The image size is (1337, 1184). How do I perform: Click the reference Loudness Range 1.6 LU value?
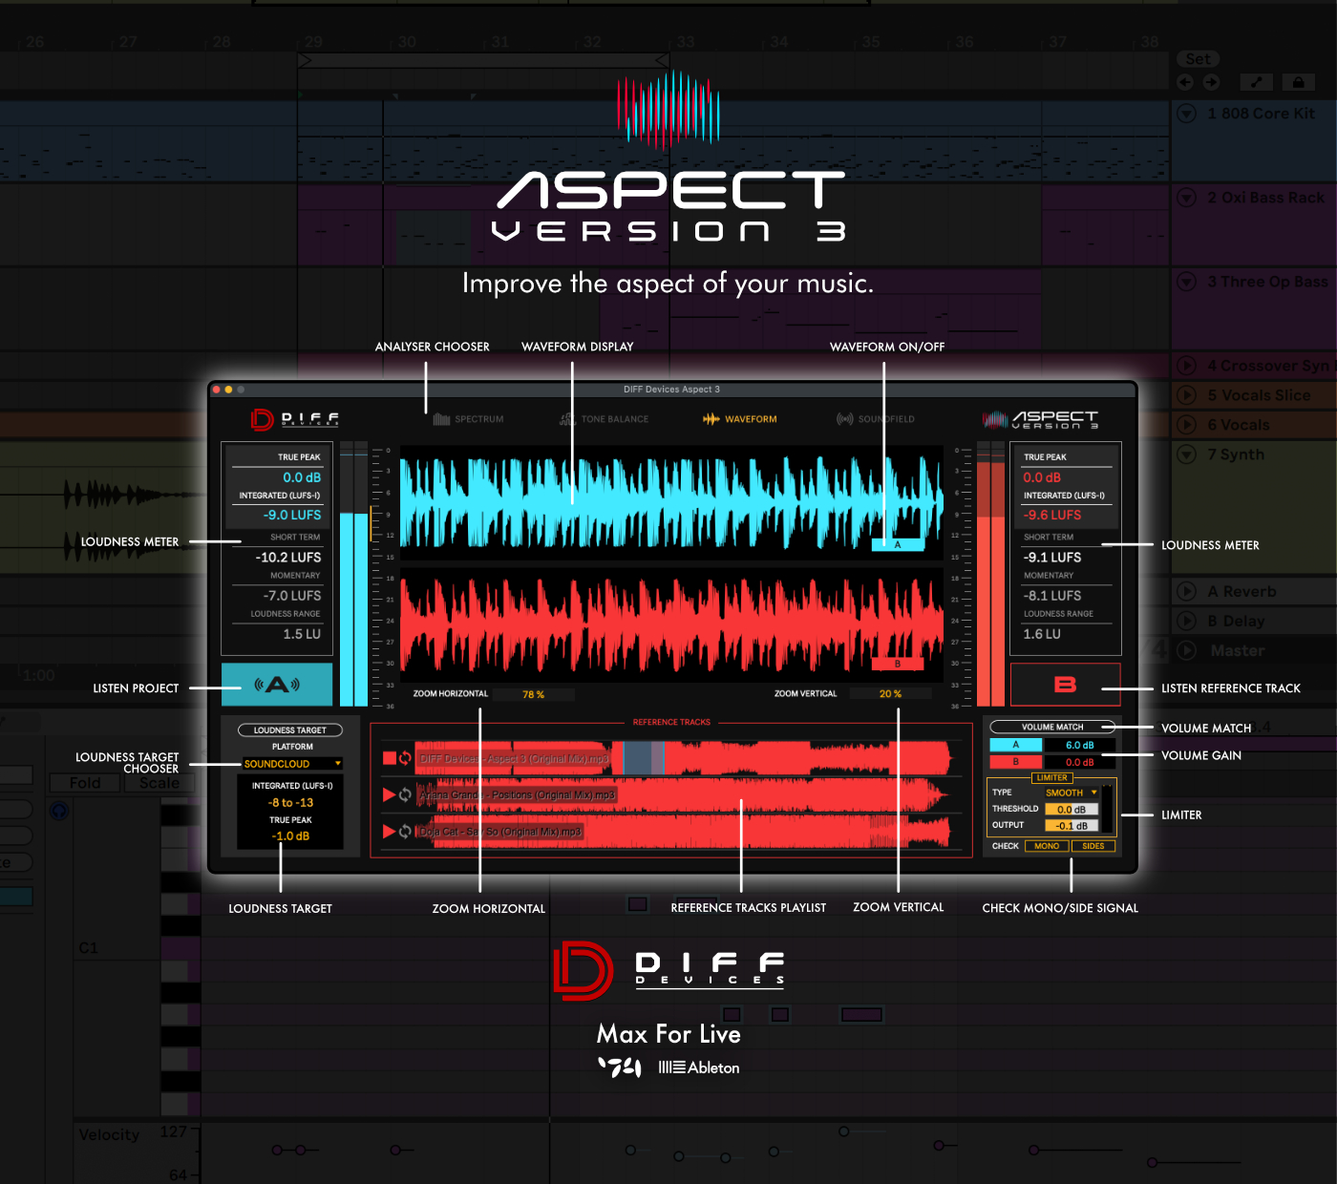click(1042, 634)
